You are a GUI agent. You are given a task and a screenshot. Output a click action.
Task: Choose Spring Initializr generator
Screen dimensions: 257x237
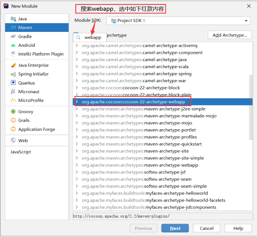(x=37, y=74)
